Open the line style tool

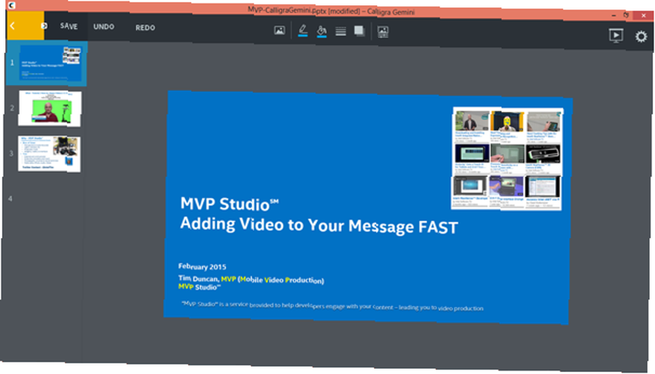[341, 31]
